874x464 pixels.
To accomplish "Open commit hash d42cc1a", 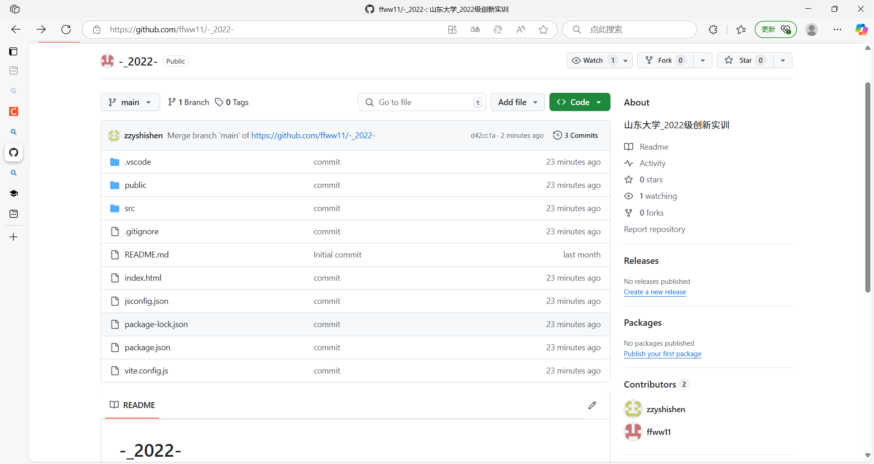I will click(483, 136).
